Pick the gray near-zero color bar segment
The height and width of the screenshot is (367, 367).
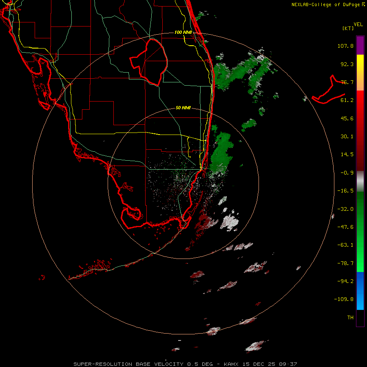coord(360,181)
